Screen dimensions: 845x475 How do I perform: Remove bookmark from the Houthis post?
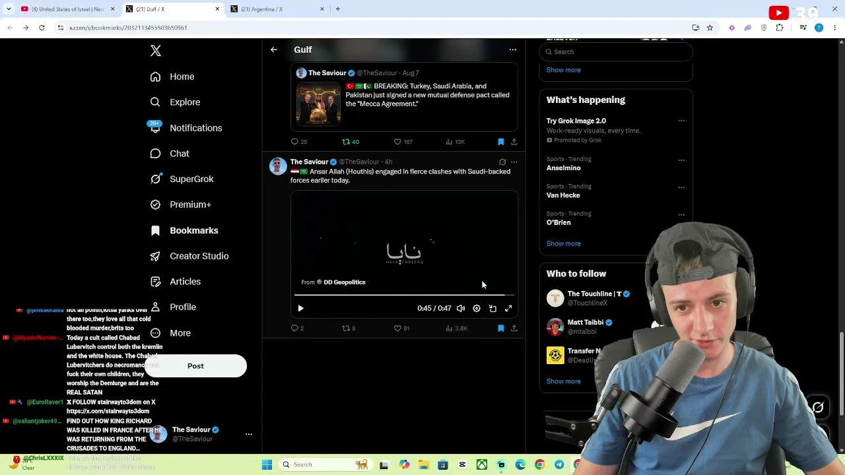tap(500, 329)
